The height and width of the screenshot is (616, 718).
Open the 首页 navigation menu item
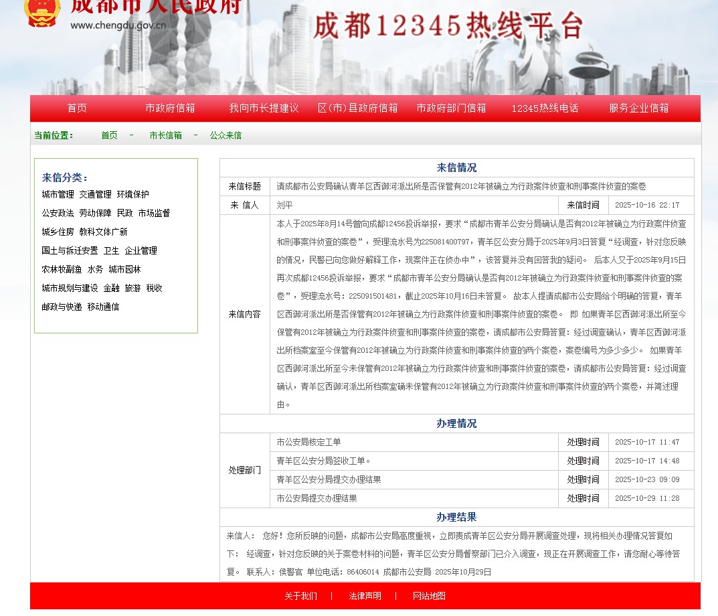[x=77, y=108]
